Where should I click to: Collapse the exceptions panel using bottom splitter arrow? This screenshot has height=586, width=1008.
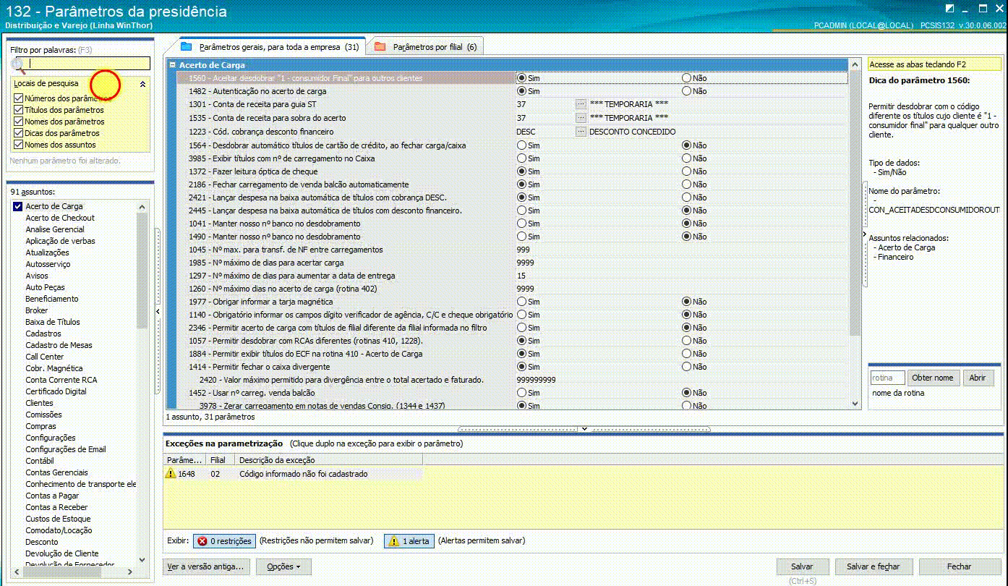pos(584,429)
